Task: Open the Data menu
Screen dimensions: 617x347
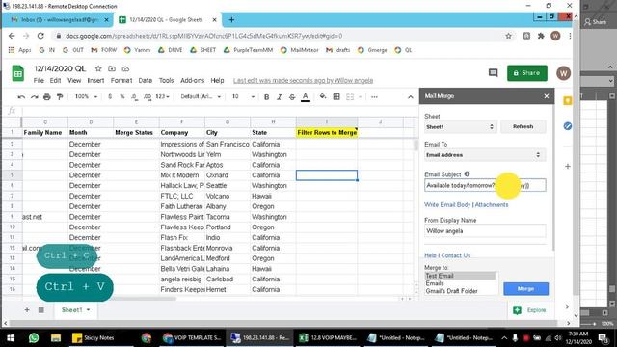Action: click(146, 80)
